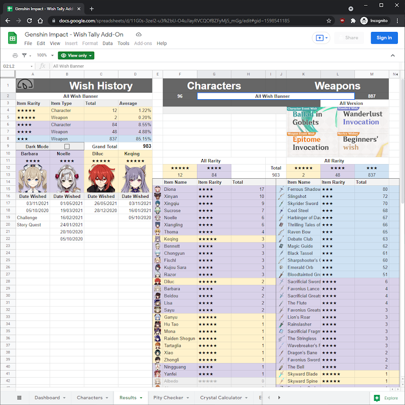Click the dashboard gauge icon in cell A1
The image size is (405, 405).
click(x=25, y=84)
